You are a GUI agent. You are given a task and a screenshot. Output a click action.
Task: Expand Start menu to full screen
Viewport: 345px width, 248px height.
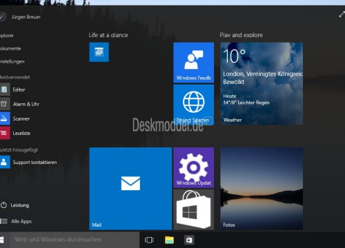tap(342, 14)
